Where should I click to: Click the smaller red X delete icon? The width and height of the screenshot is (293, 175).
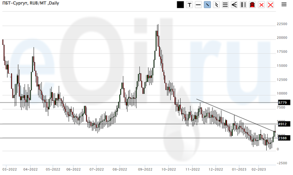click(x=262, y=5)
